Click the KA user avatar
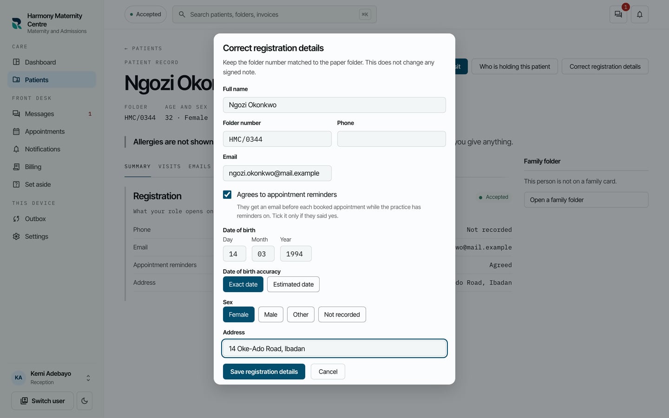This screenshot has width=669, height=418. pyautogui.click(x=19, y=378)
